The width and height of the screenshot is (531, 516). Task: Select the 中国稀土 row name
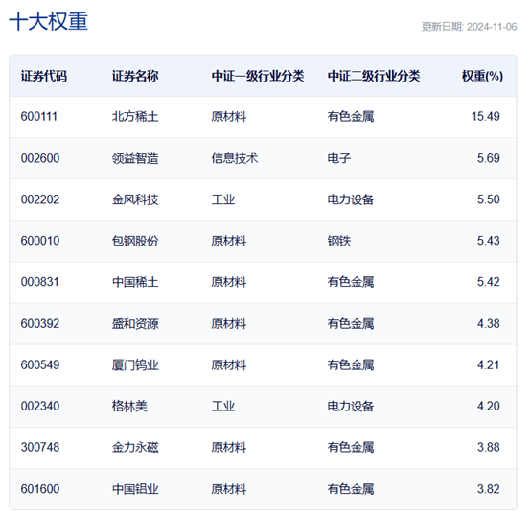[135, 282]
